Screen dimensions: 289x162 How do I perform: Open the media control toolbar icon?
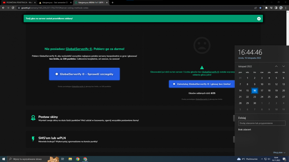point(271,8)
